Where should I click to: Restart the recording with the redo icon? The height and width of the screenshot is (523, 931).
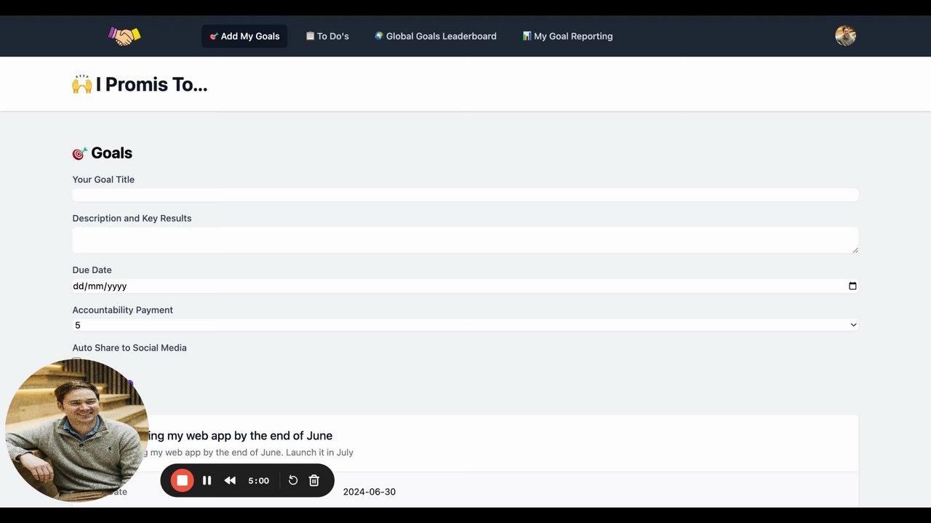293,480
